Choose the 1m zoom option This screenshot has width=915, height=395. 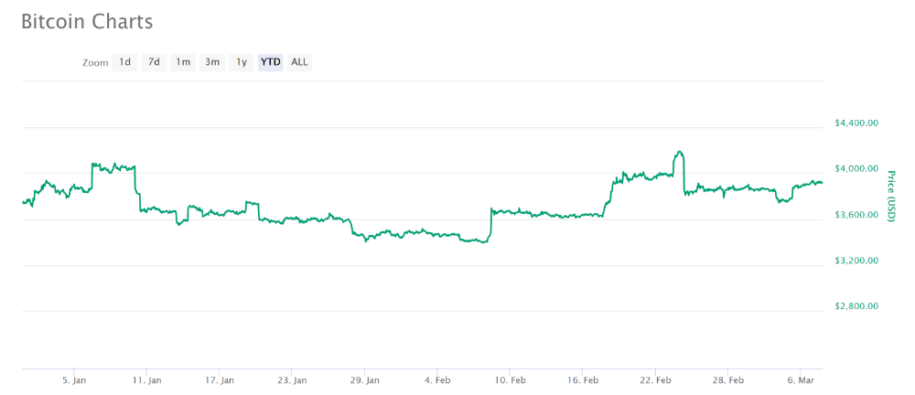pos(183,62)
